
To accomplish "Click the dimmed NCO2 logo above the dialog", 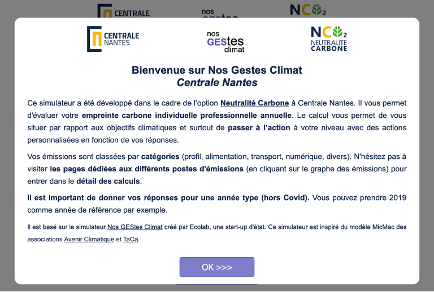I will point(308,10).
